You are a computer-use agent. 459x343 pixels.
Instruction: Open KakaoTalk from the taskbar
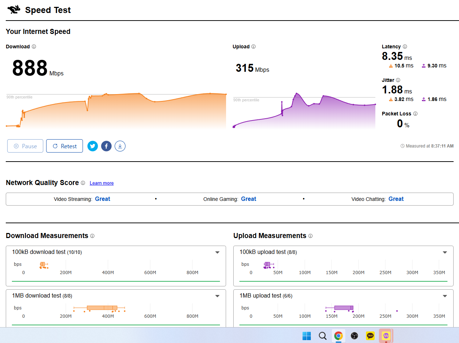[370, 336]
